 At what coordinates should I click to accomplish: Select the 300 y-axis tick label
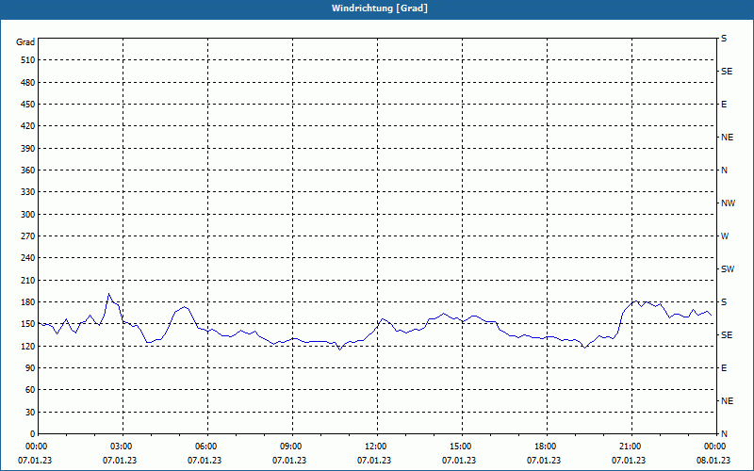pyautogui.click(x=28, y=215)
